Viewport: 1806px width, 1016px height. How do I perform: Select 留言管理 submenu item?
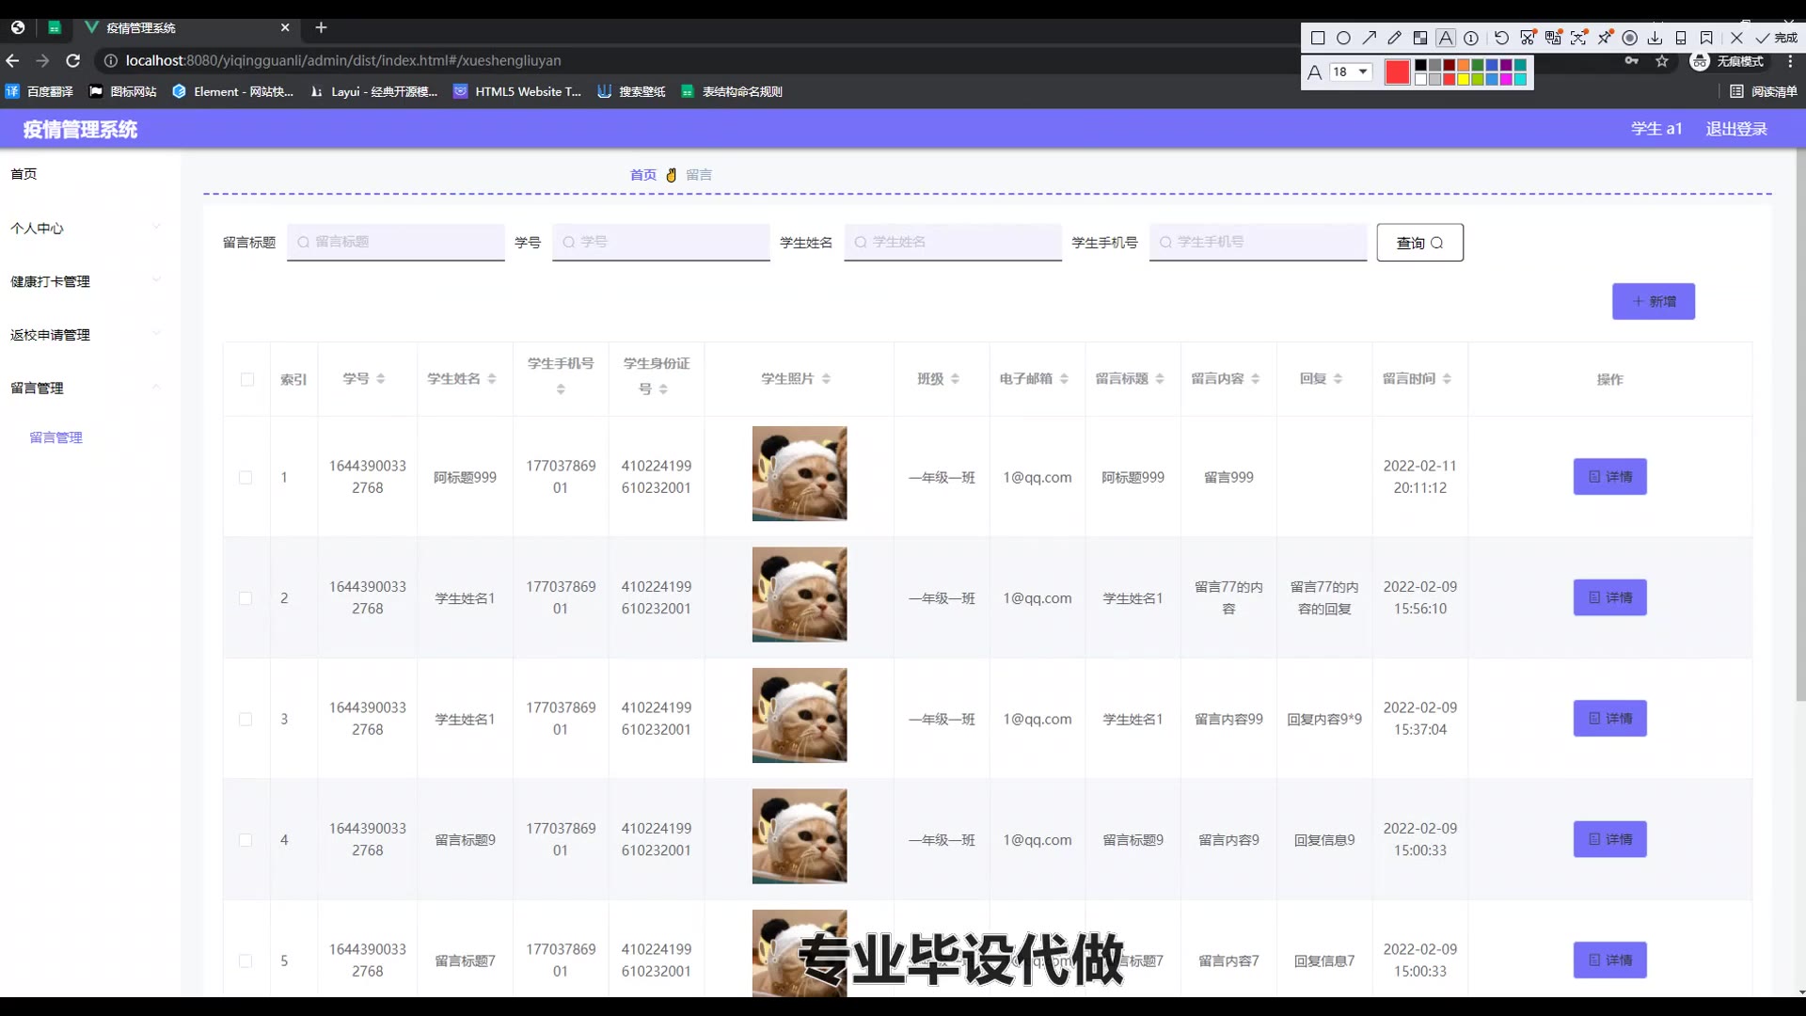56,437
